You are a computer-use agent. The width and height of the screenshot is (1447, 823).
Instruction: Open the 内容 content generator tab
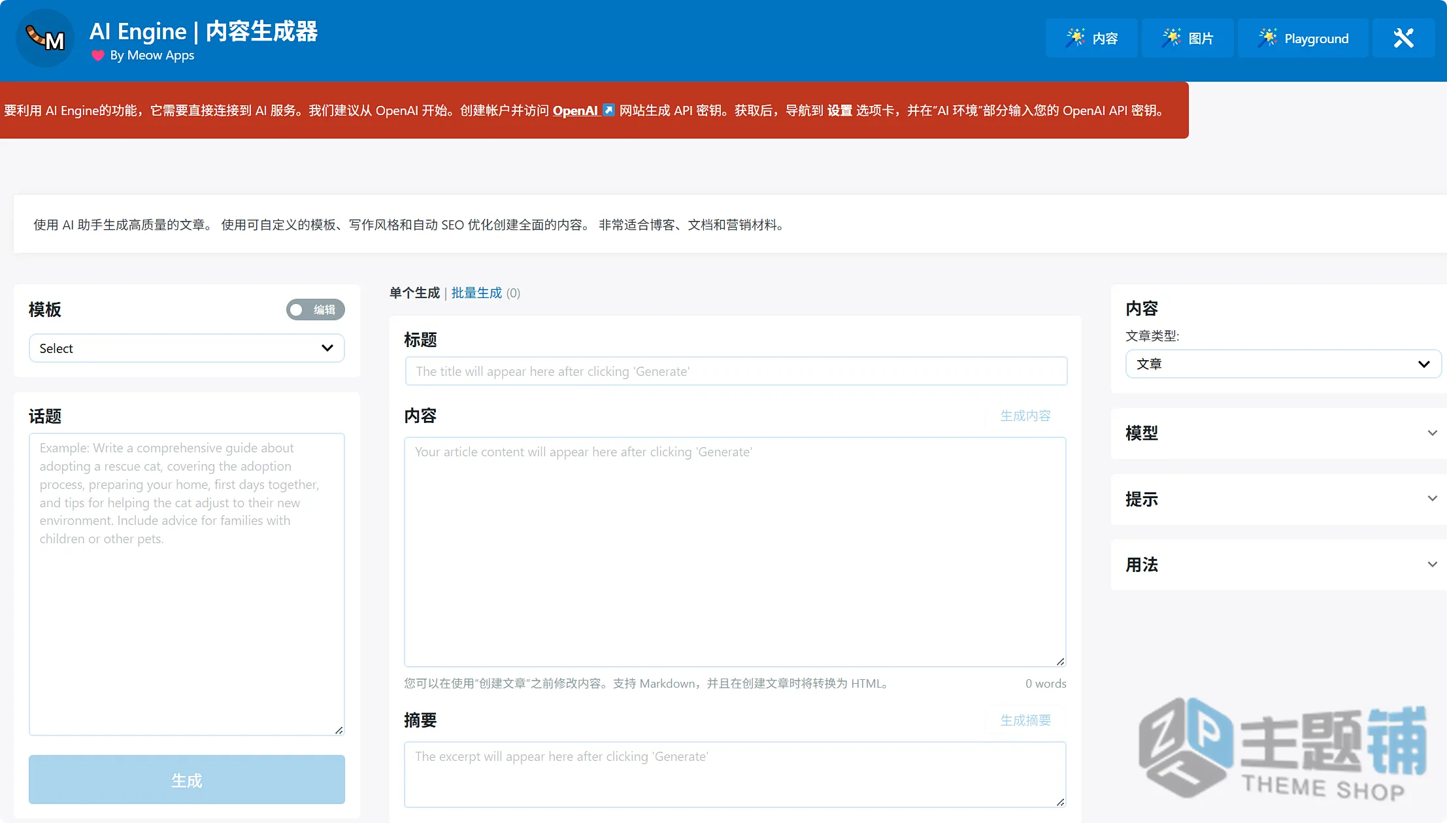(x=1091, y=38)
